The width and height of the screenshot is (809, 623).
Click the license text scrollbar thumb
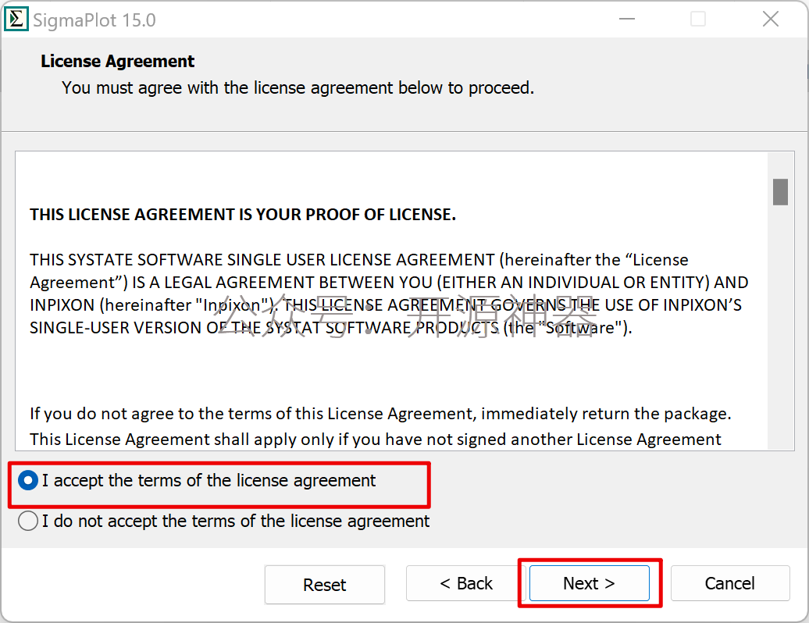(x=780, y=192)
